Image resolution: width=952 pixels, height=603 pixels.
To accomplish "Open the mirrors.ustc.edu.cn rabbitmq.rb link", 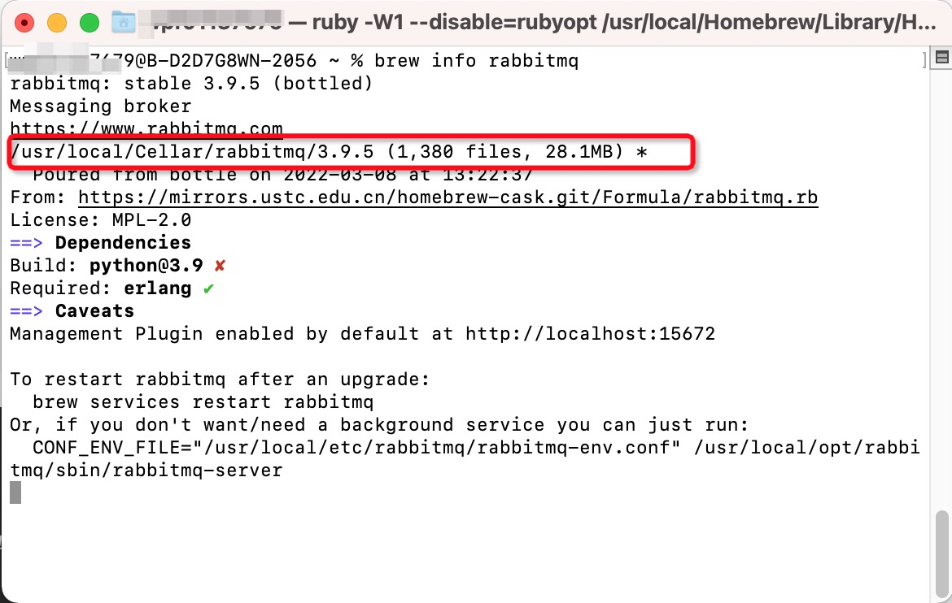I will (x=448, y=197).
